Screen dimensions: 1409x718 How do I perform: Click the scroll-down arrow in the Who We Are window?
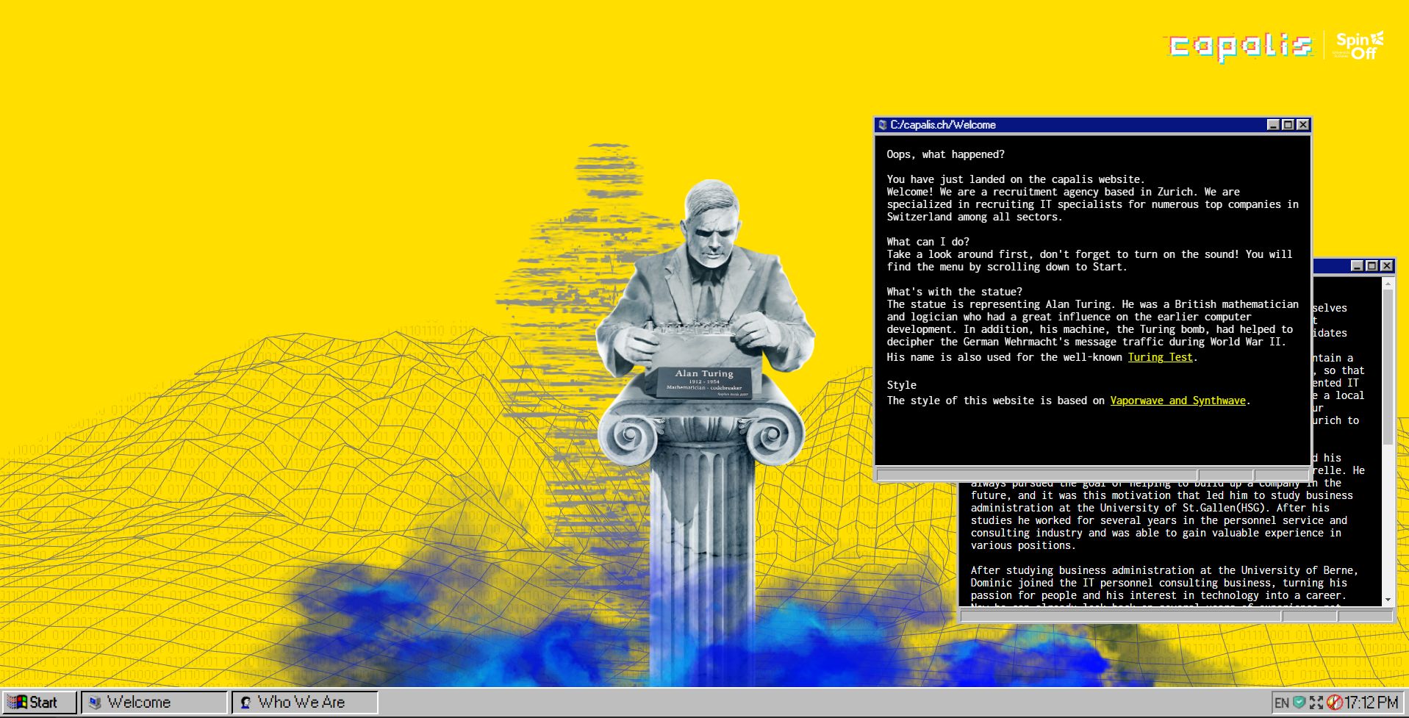tap(1388, 600)
